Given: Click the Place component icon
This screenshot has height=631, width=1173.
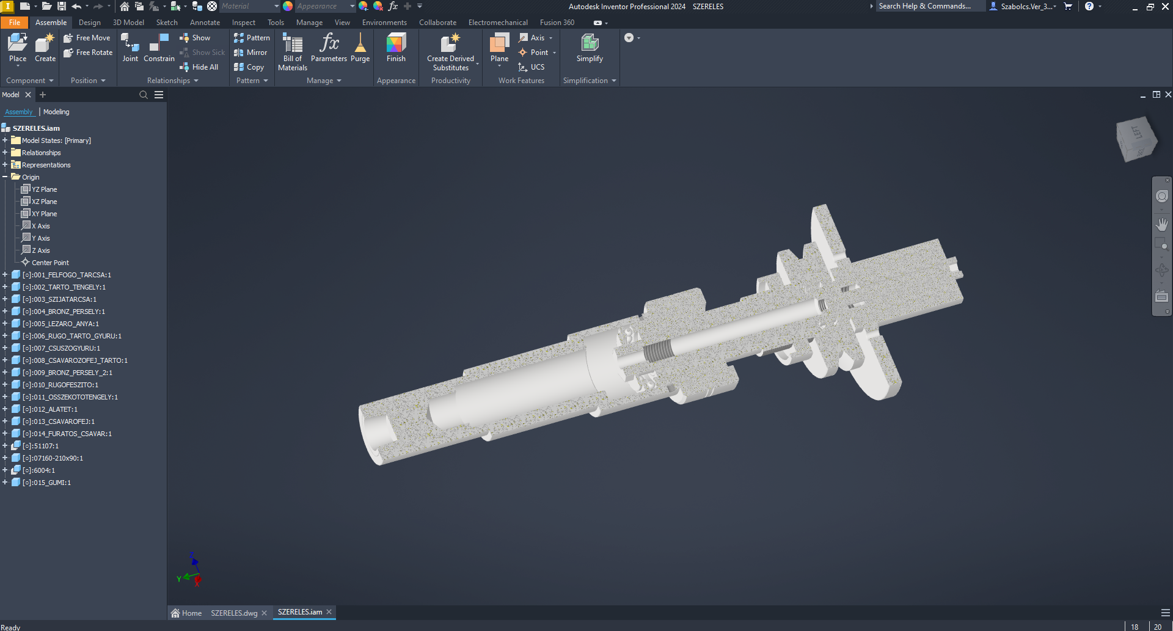Looking at the screenshot, I should pos(18,48).
